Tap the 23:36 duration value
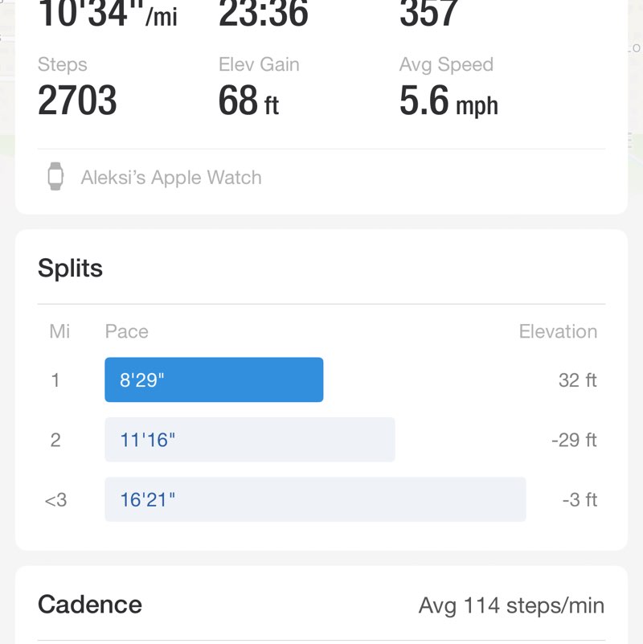Viewport: 643px width, 644px height. [x=263, y=14]
